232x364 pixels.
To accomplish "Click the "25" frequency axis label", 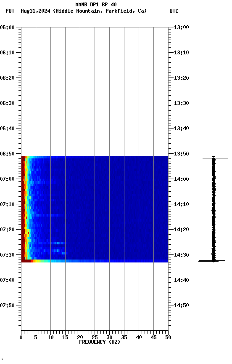I will pyautogui.click(x=95, y=337).
